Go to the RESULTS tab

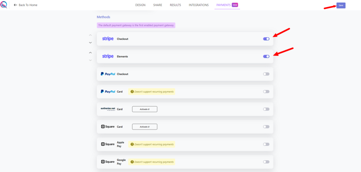coord(176,5)
